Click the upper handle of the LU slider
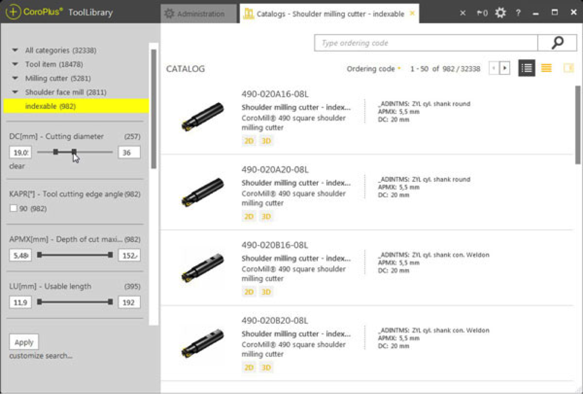 click(110, 302)
